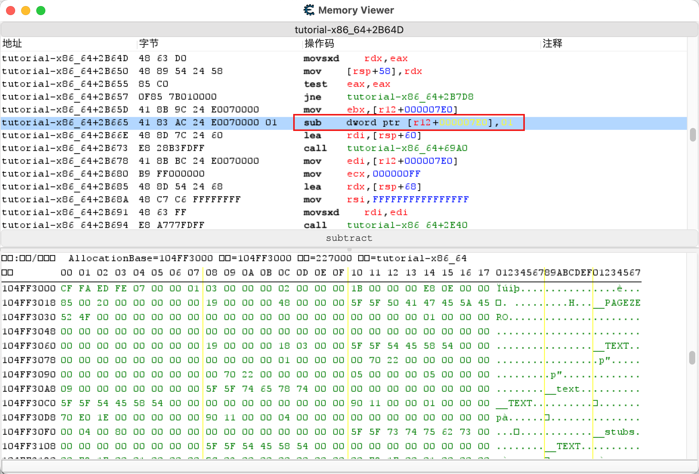
Task: Select hex row at address 104FF3060
Action: (x=321, y=346)
